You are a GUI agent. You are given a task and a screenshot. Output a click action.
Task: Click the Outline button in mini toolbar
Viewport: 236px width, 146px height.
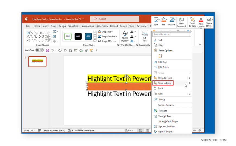tap(172, 21)
